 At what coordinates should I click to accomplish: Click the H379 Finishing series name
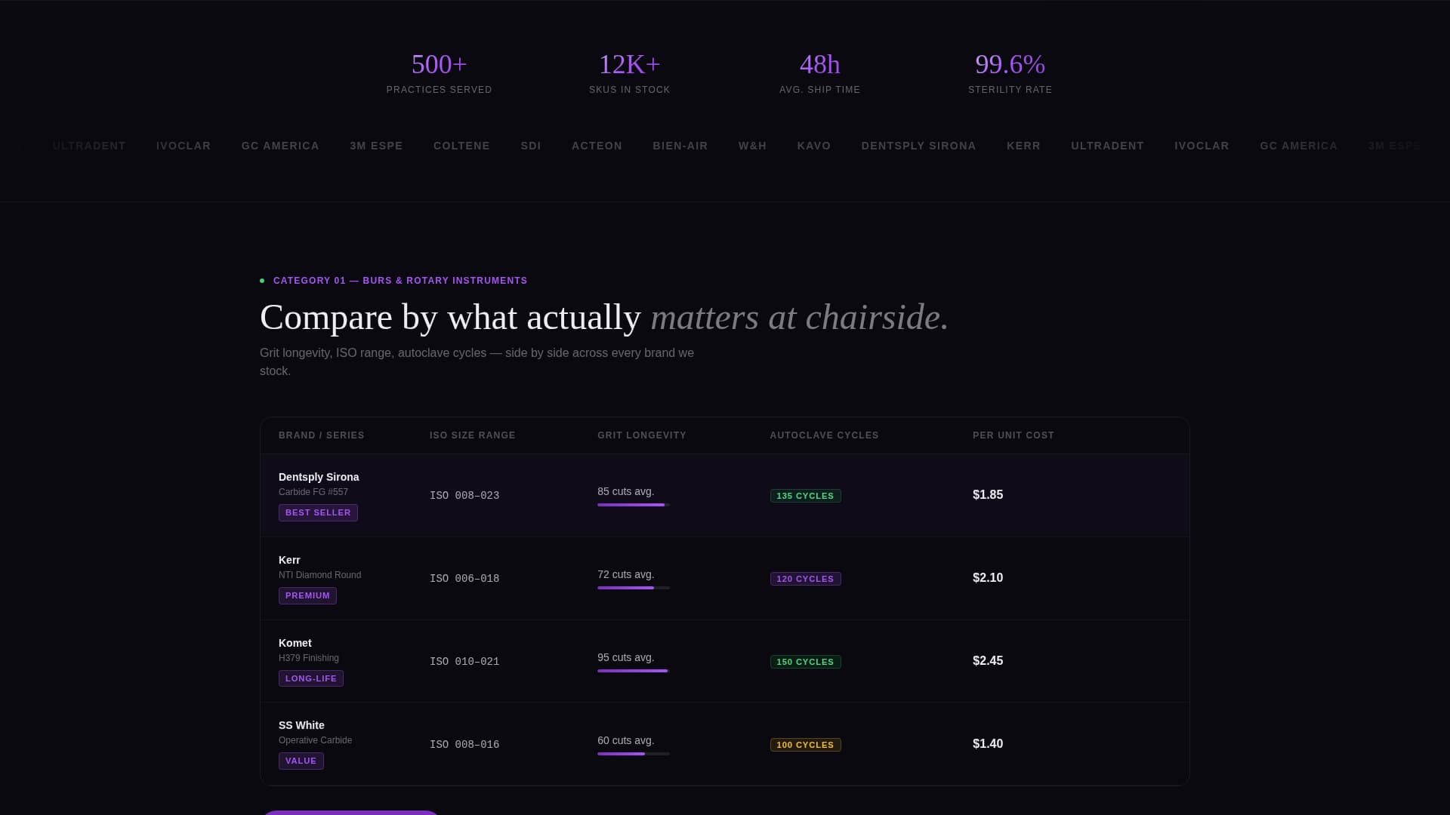(x=309, y=658)
